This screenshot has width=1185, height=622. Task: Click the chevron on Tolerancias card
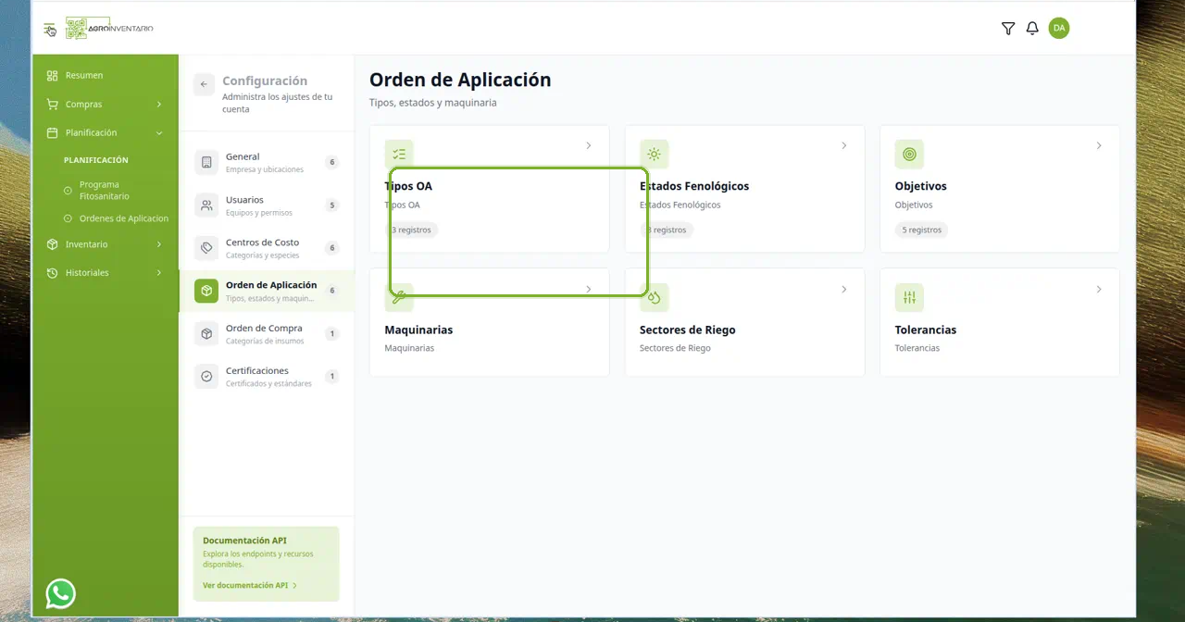[1099, 290]
